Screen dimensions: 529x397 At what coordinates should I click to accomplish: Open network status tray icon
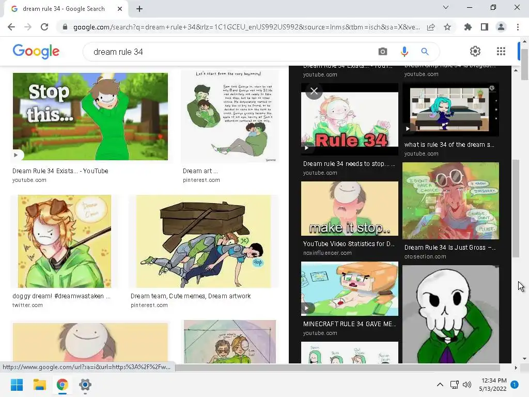[x=454, y=385]
